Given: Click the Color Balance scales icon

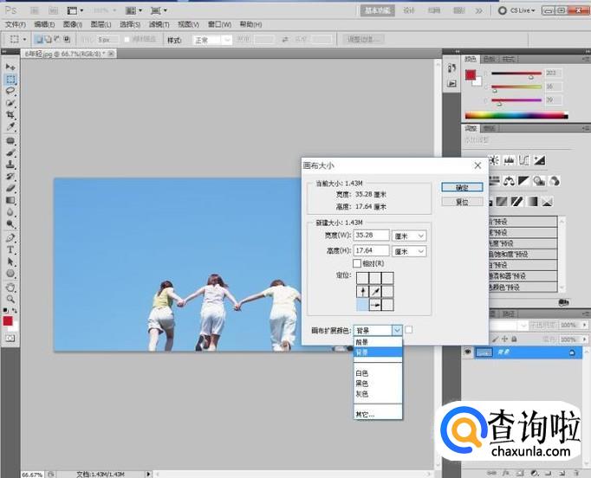Looking at the screenshot, I should click(x=509, y=181).
